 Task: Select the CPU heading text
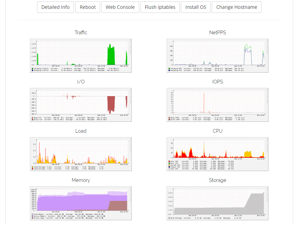click(218, 131)
